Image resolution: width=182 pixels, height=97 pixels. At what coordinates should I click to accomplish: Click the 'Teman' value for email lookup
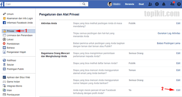[x=132, y=70]
